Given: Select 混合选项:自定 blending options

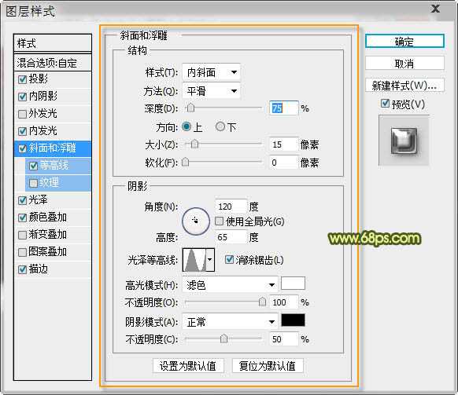Looking at the screenshot, I should [x=53, y=63].
